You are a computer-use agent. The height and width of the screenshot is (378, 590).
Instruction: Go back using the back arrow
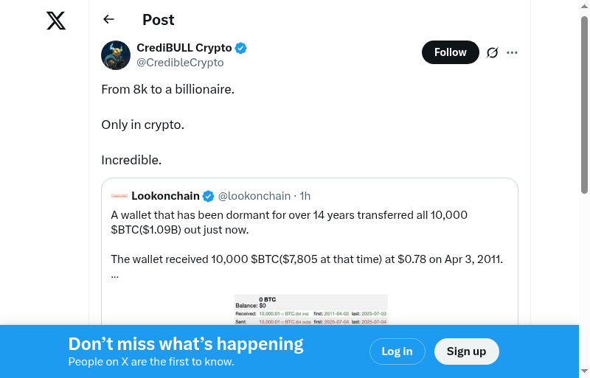pos(109,20)
